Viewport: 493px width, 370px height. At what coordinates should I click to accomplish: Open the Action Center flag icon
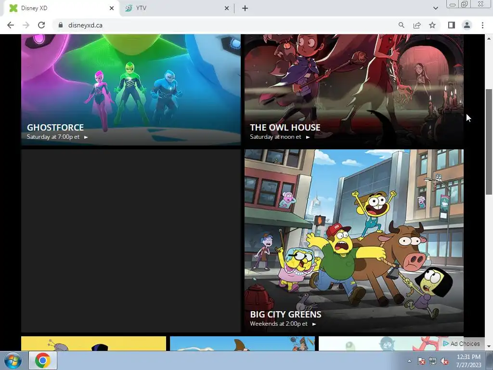pos(421,361)
